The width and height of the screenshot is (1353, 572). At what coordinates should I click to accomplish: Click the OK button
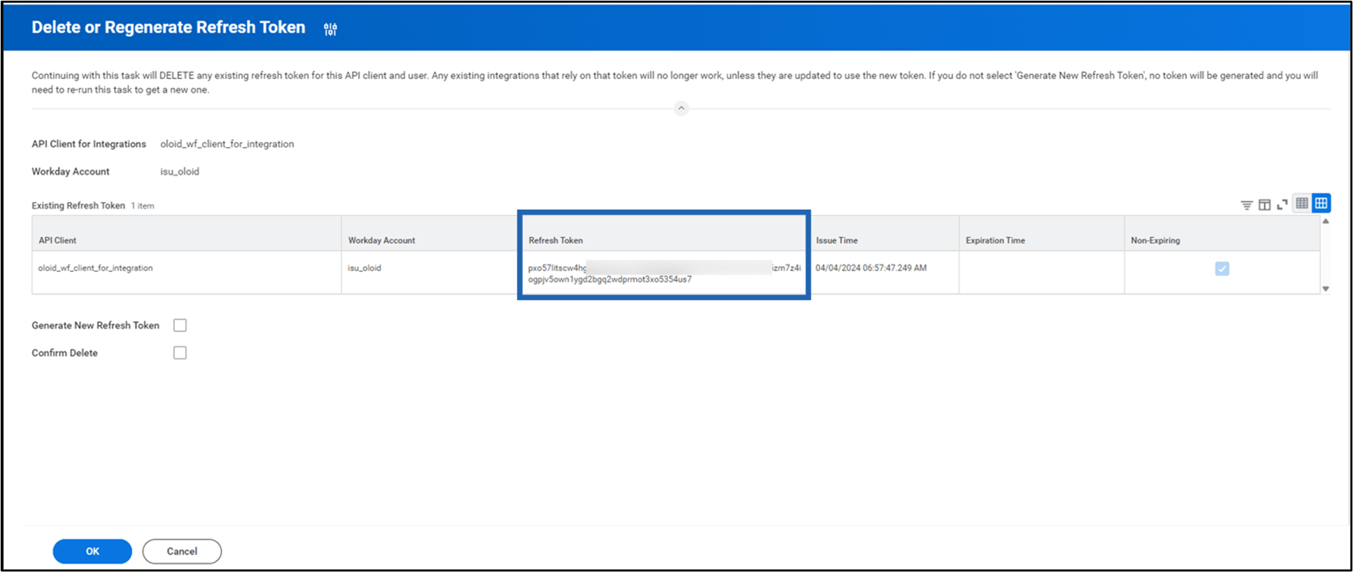click(92, 551)
